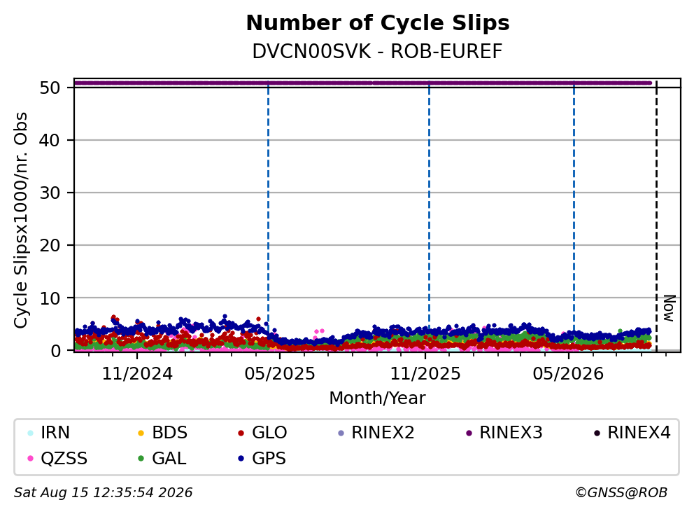This screenshot has width=694, height=514.
Task: Select the RINEX2 legend label
Action: (383, 433)
